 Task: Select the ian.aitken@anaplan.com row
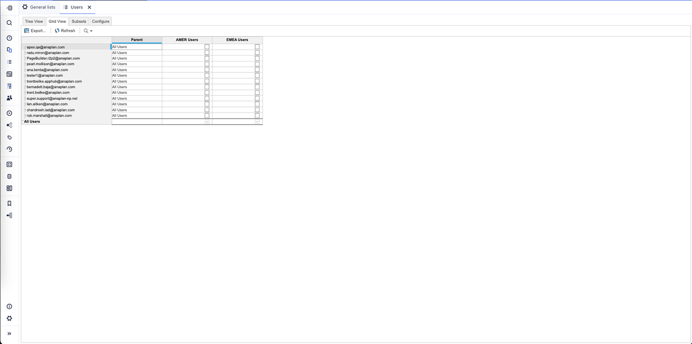click(67, 104)
